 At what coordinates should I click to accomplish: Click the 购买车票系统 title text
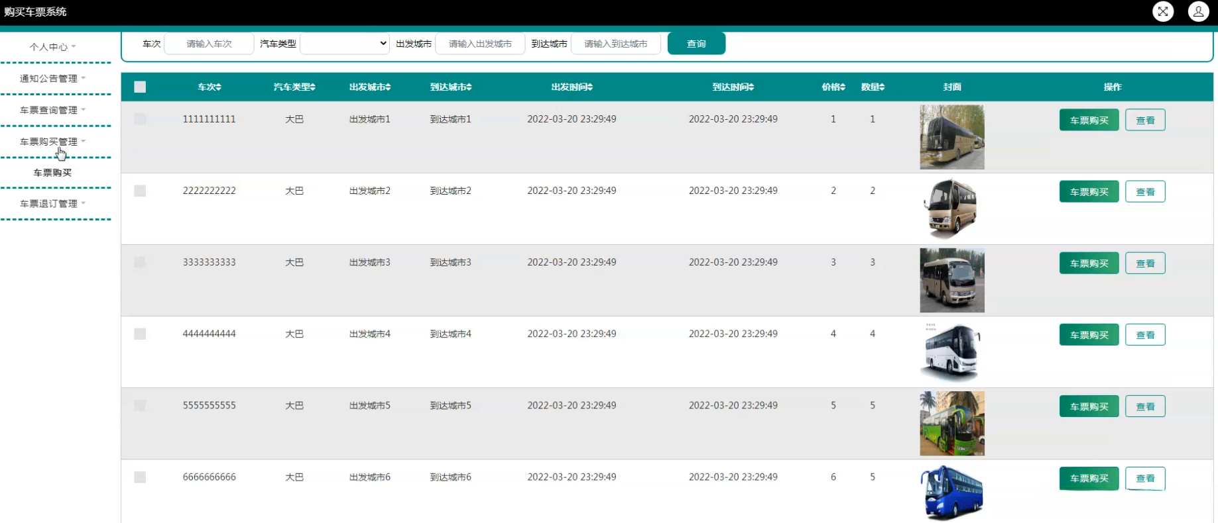(35, 12)
